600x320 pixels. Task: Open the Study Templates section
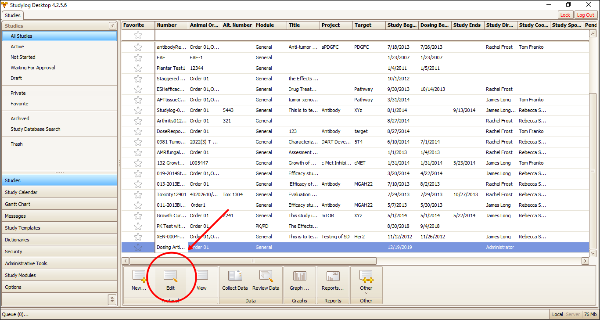(x=59, y=228)
